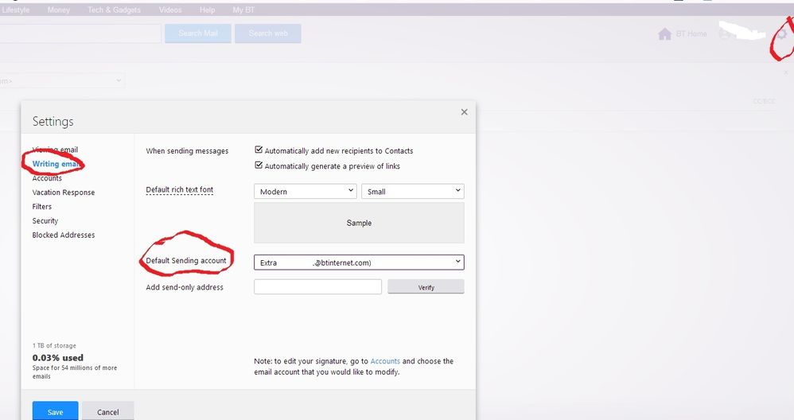Open the Tech & Gadgets menu

(114, 10)
